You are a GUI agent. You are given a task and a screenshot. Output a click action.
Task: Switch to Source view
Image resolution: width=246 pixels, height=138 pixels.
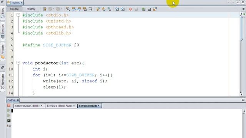click(15, 9)
